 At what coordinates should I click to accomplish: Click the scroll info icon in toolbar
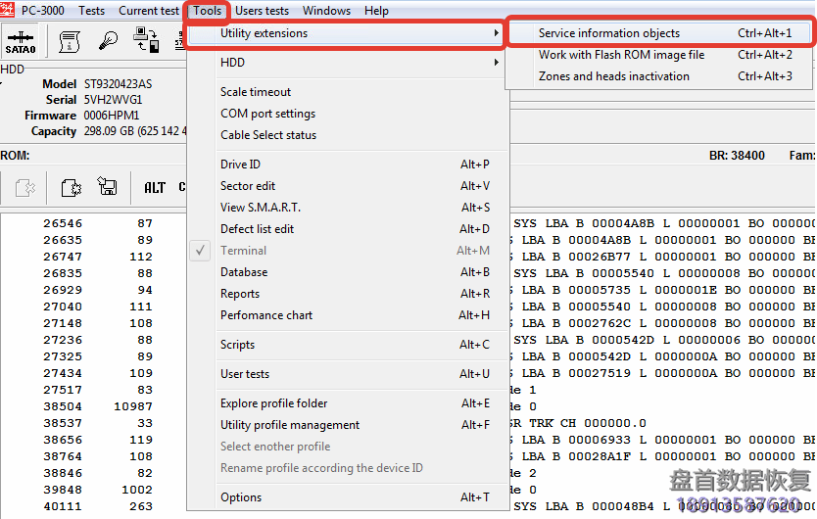pos(70,40)
